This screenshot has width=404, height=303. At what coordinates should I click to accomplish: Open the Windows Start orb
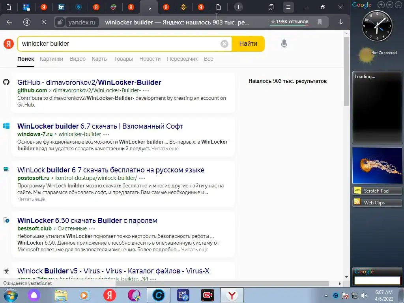coord(11,295)
